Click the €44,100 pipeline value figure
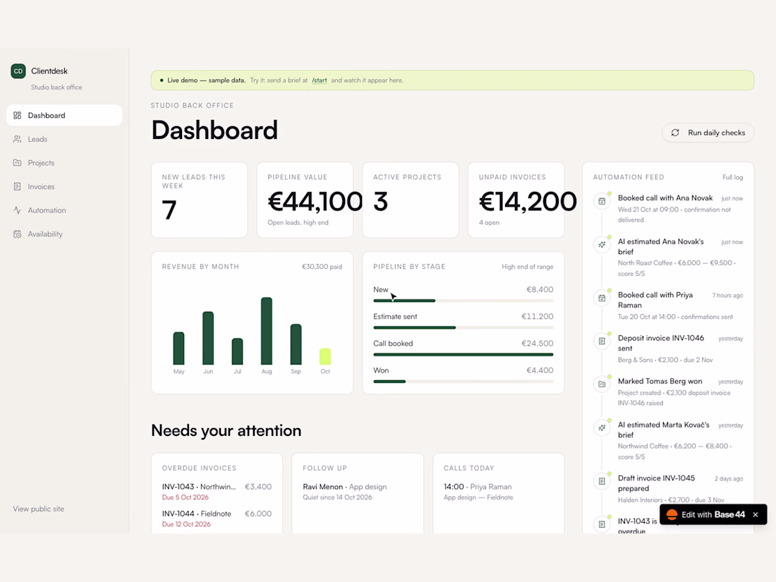 pyautogui.click(x=315, y=202)
